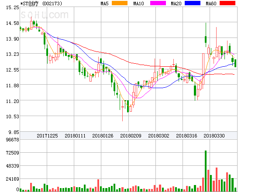Click the 48339 volume axis label
The image size is (262, 192).
pos(13,166)
